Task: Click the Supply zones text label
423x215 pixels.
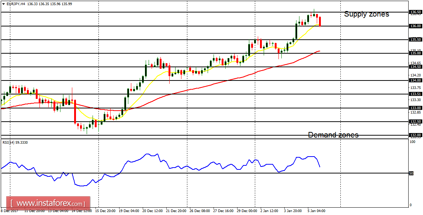Action: pyautogui.click(x=367, y=14)
